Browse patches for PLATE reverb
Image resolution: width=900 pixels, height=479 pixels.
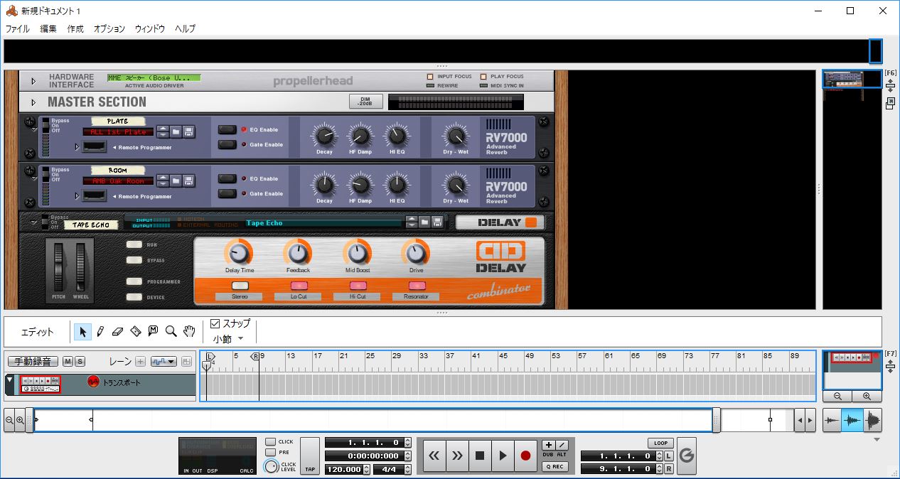(176, 131)
